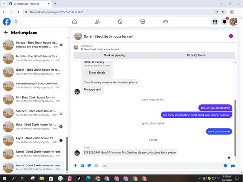This screenshot has width=243, height=182.
Task: Open a new browser tab
Action: coord(55,4)
